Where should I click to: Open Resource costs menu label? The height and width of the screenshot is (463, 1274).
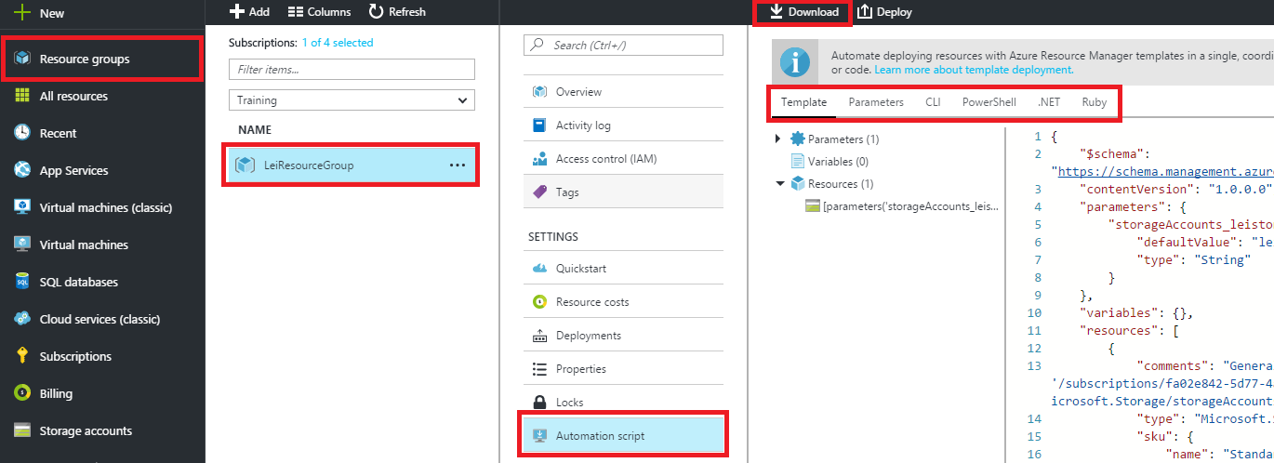[x=592, y=302]
